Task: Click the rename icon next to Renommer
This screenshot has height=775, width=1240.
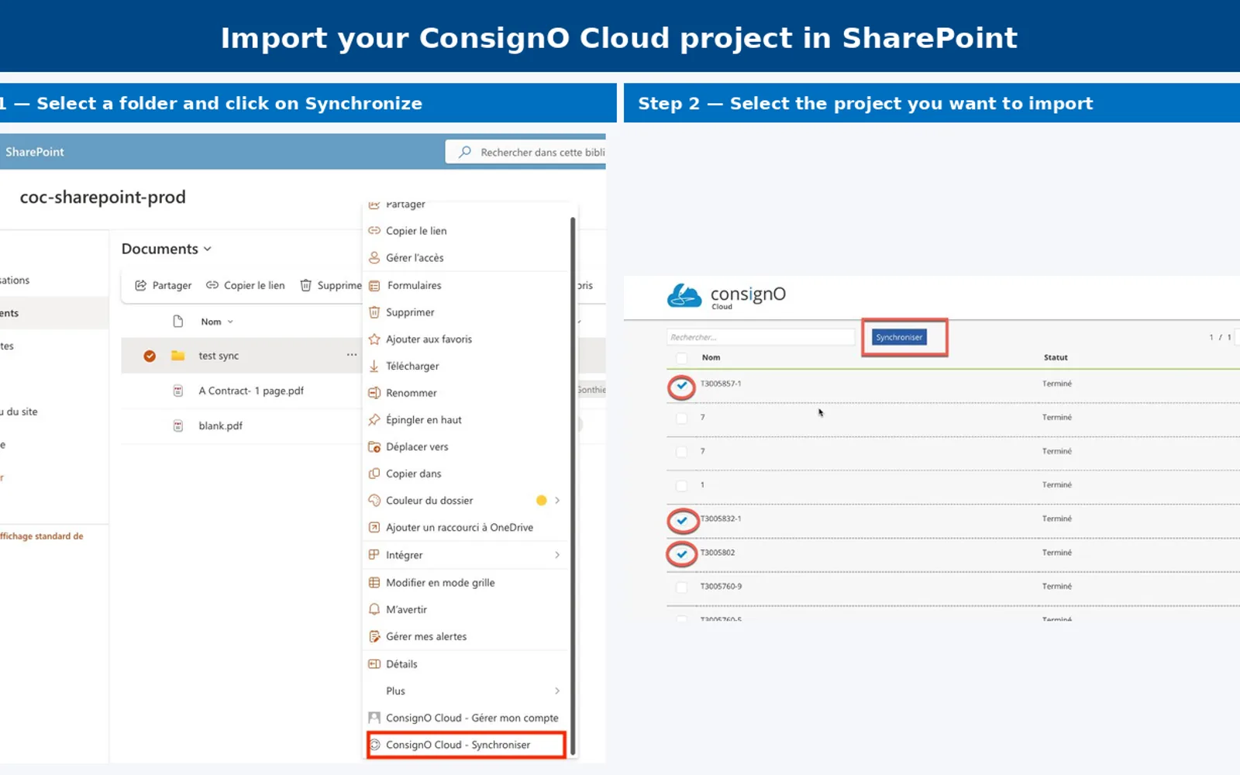Action: (x=374, y=393)
